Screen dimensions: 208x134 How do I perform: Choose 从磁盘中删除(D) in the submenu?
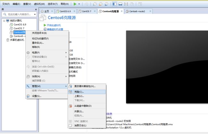[87, 106]
